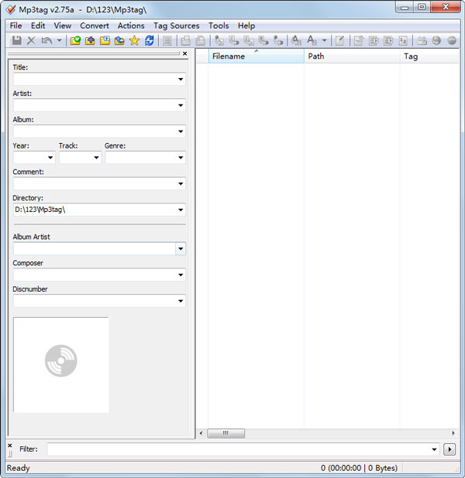The image size is (465, 478).
Task: Click the Tag to Filename convert icon
Action: (219, 40)
